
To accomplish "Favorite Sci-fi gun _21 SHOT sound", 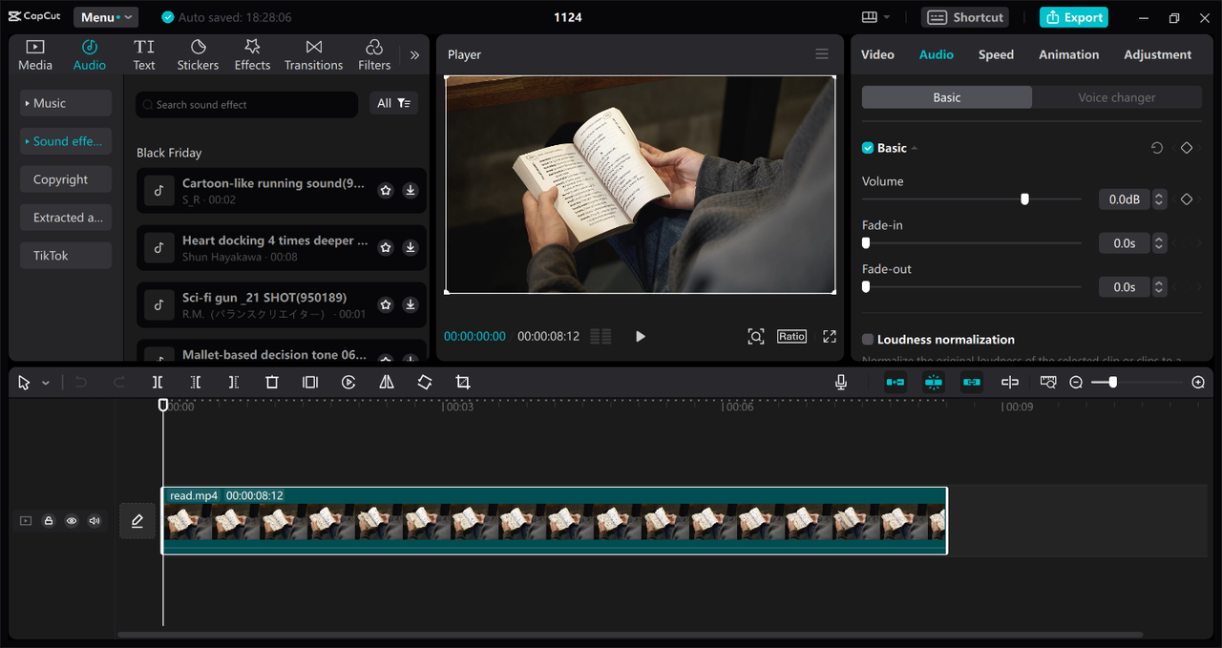I will pos(386,305).
